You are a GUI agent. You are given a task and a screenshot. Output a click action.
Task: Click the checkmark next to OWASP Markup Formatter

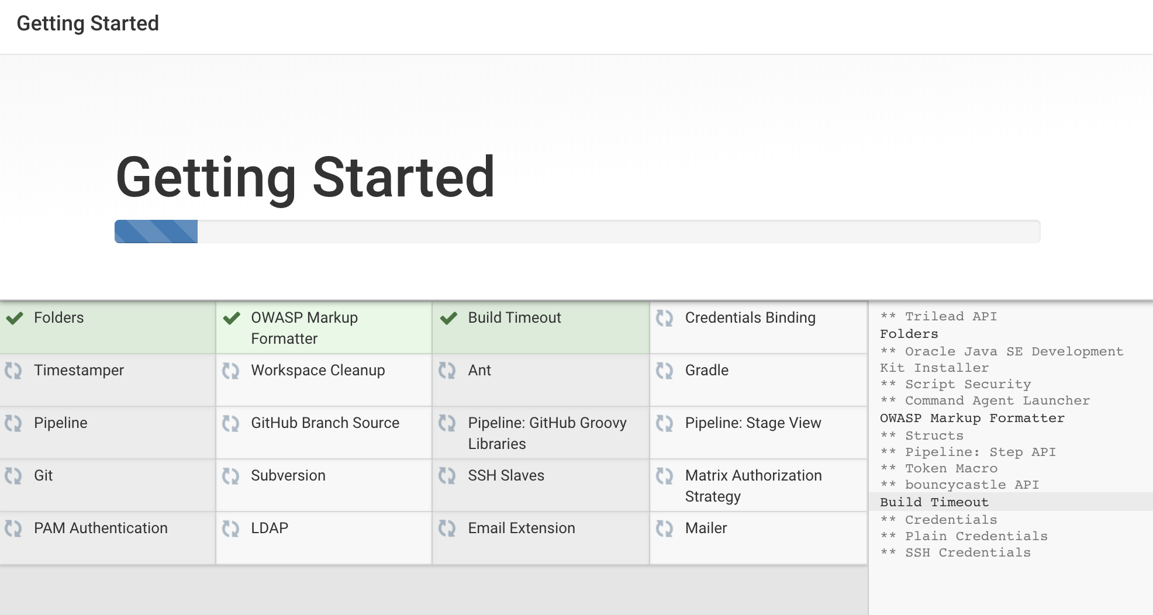coord(232,318)
